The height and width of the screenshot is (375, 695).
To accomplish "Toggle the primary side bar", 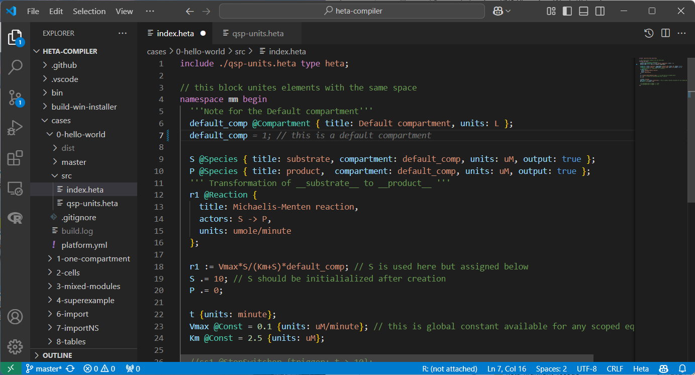I will coord(567,11).
